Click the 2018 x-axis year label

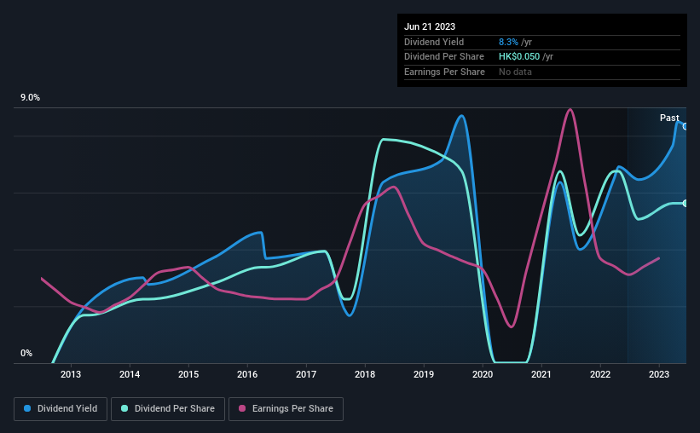(365, 374)
